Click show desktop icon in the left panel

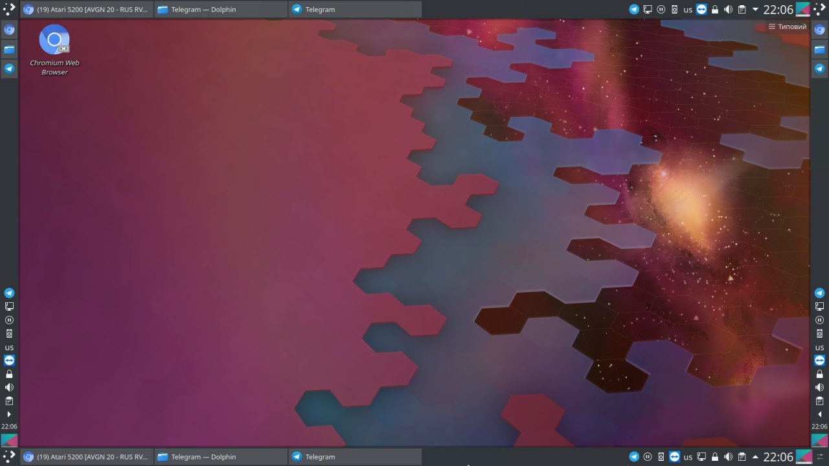[x=9, y=440]
